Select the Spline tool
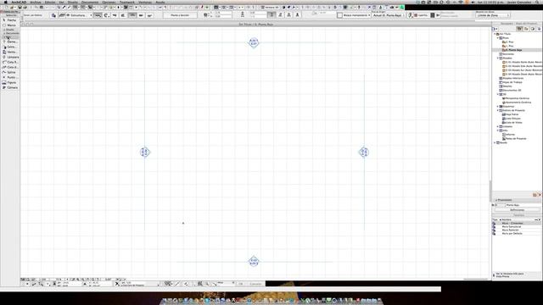The image size is (543, 305). tap(9, 72)
